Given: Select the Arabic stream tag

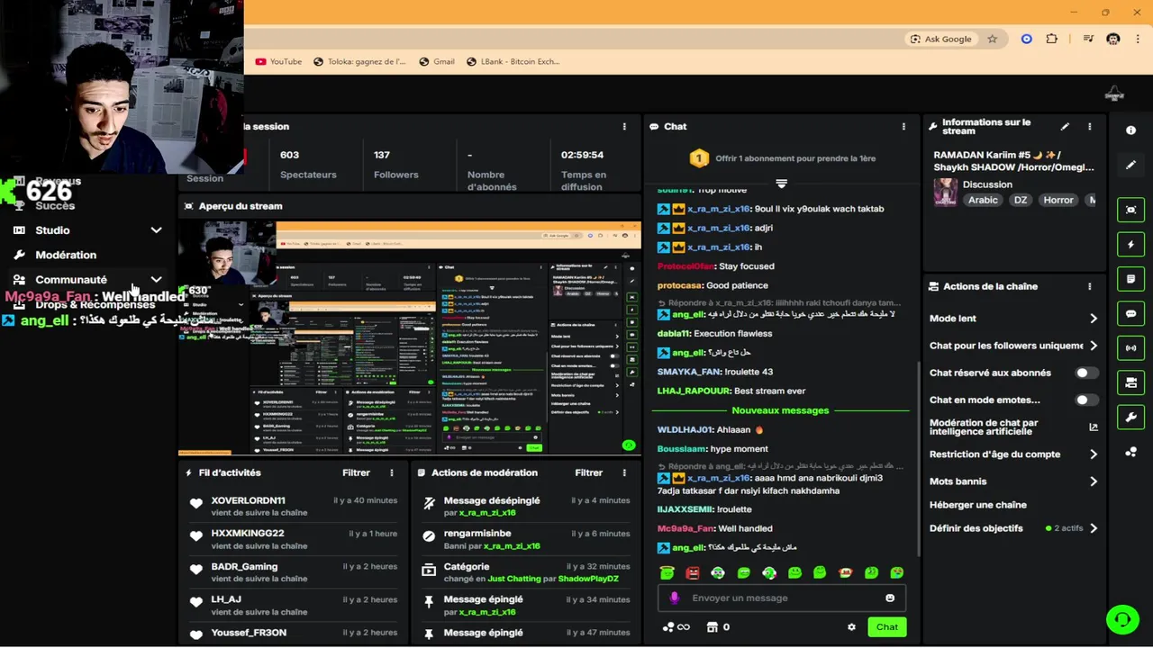Looking at the screenshot, I should (x=983, y=200).
